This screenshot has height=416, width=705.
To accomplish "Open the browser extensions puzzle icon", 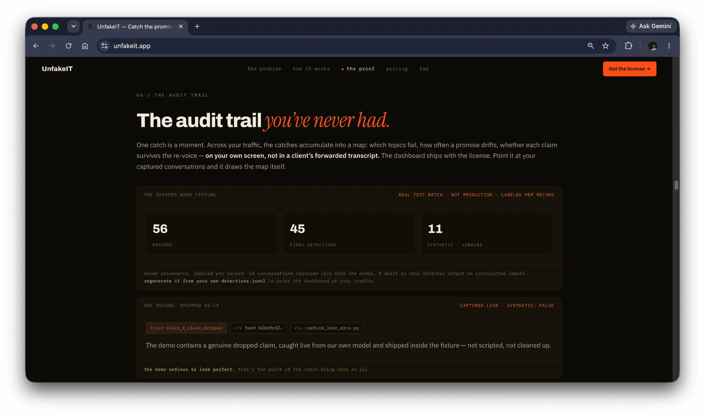I will [629, 46].
